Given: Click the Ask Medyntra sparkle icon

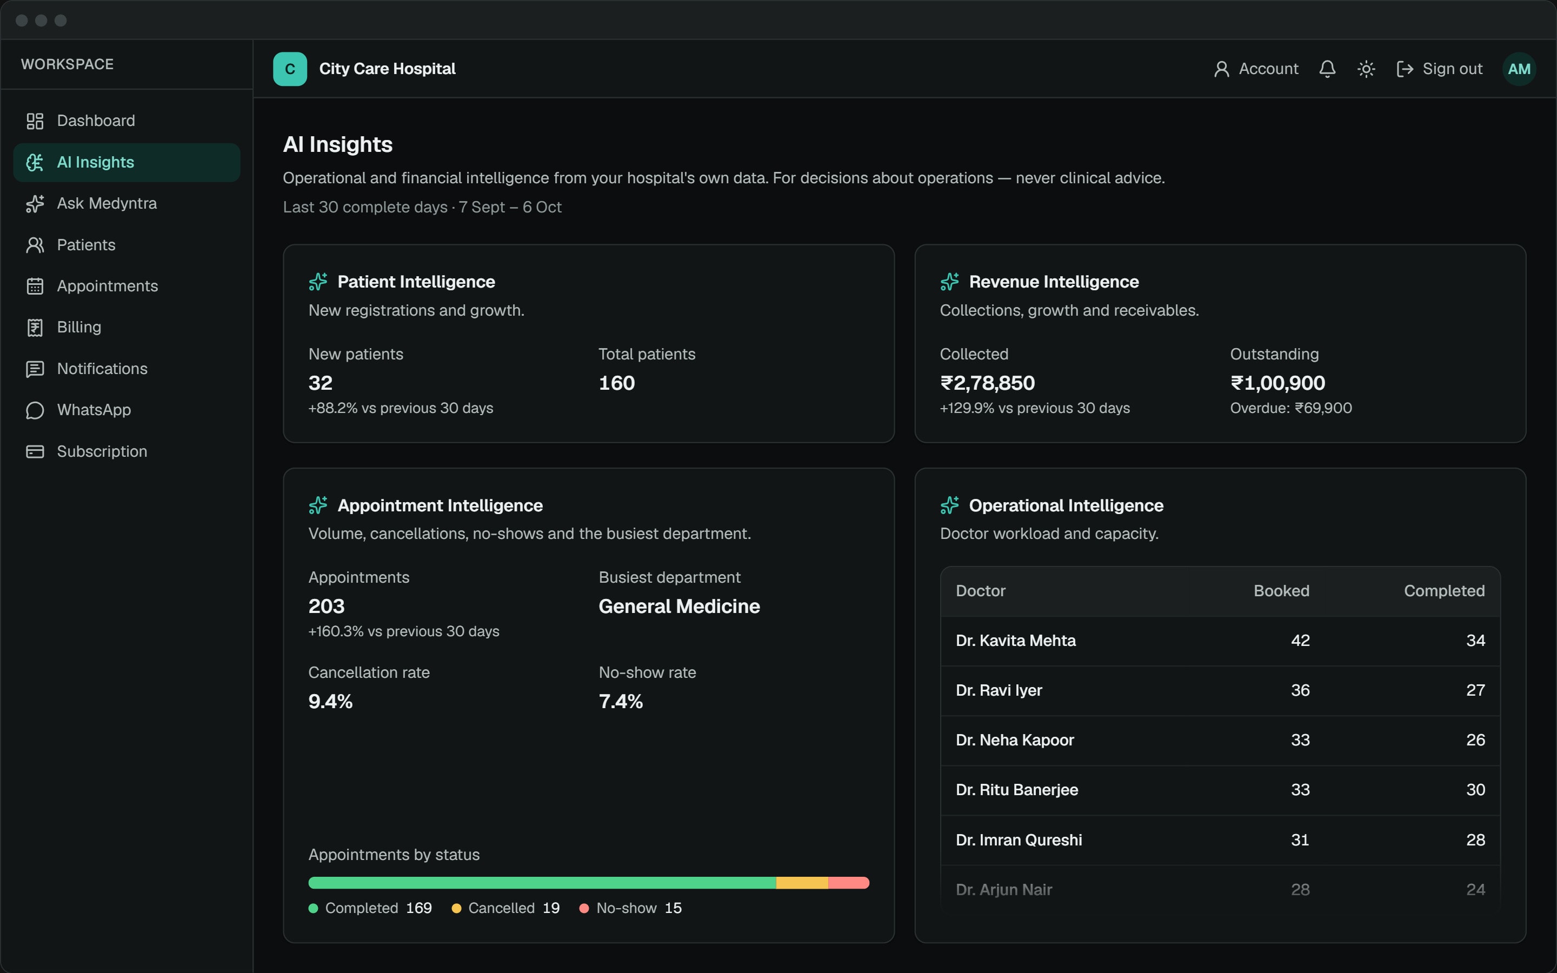Looking at the screenshot, I should coord(35,203).
